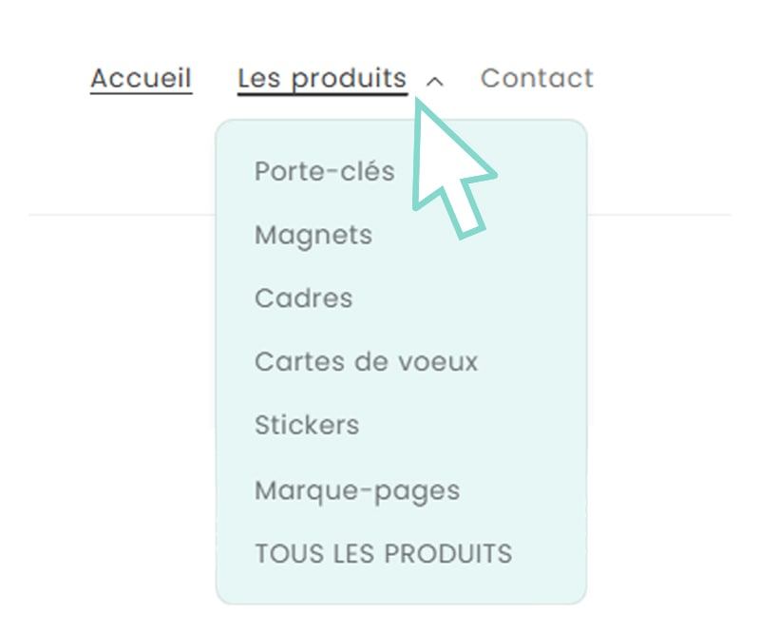This screenshot has width=760, height=633.
Task: Open the Cadres category
Action: pos(303,298)
